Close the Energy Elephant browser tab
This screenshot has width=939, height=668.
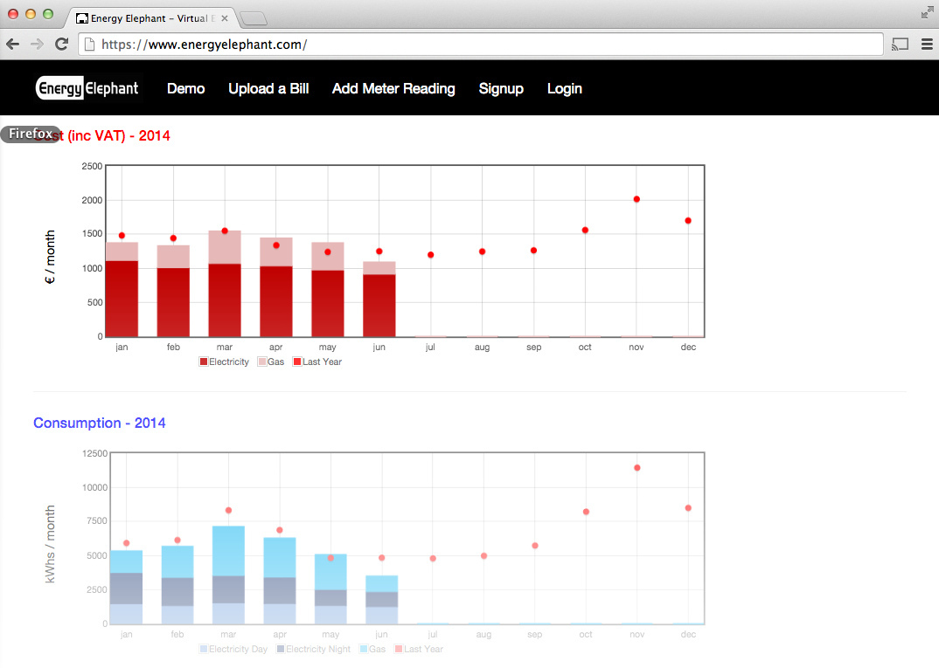tap(225, 18)
